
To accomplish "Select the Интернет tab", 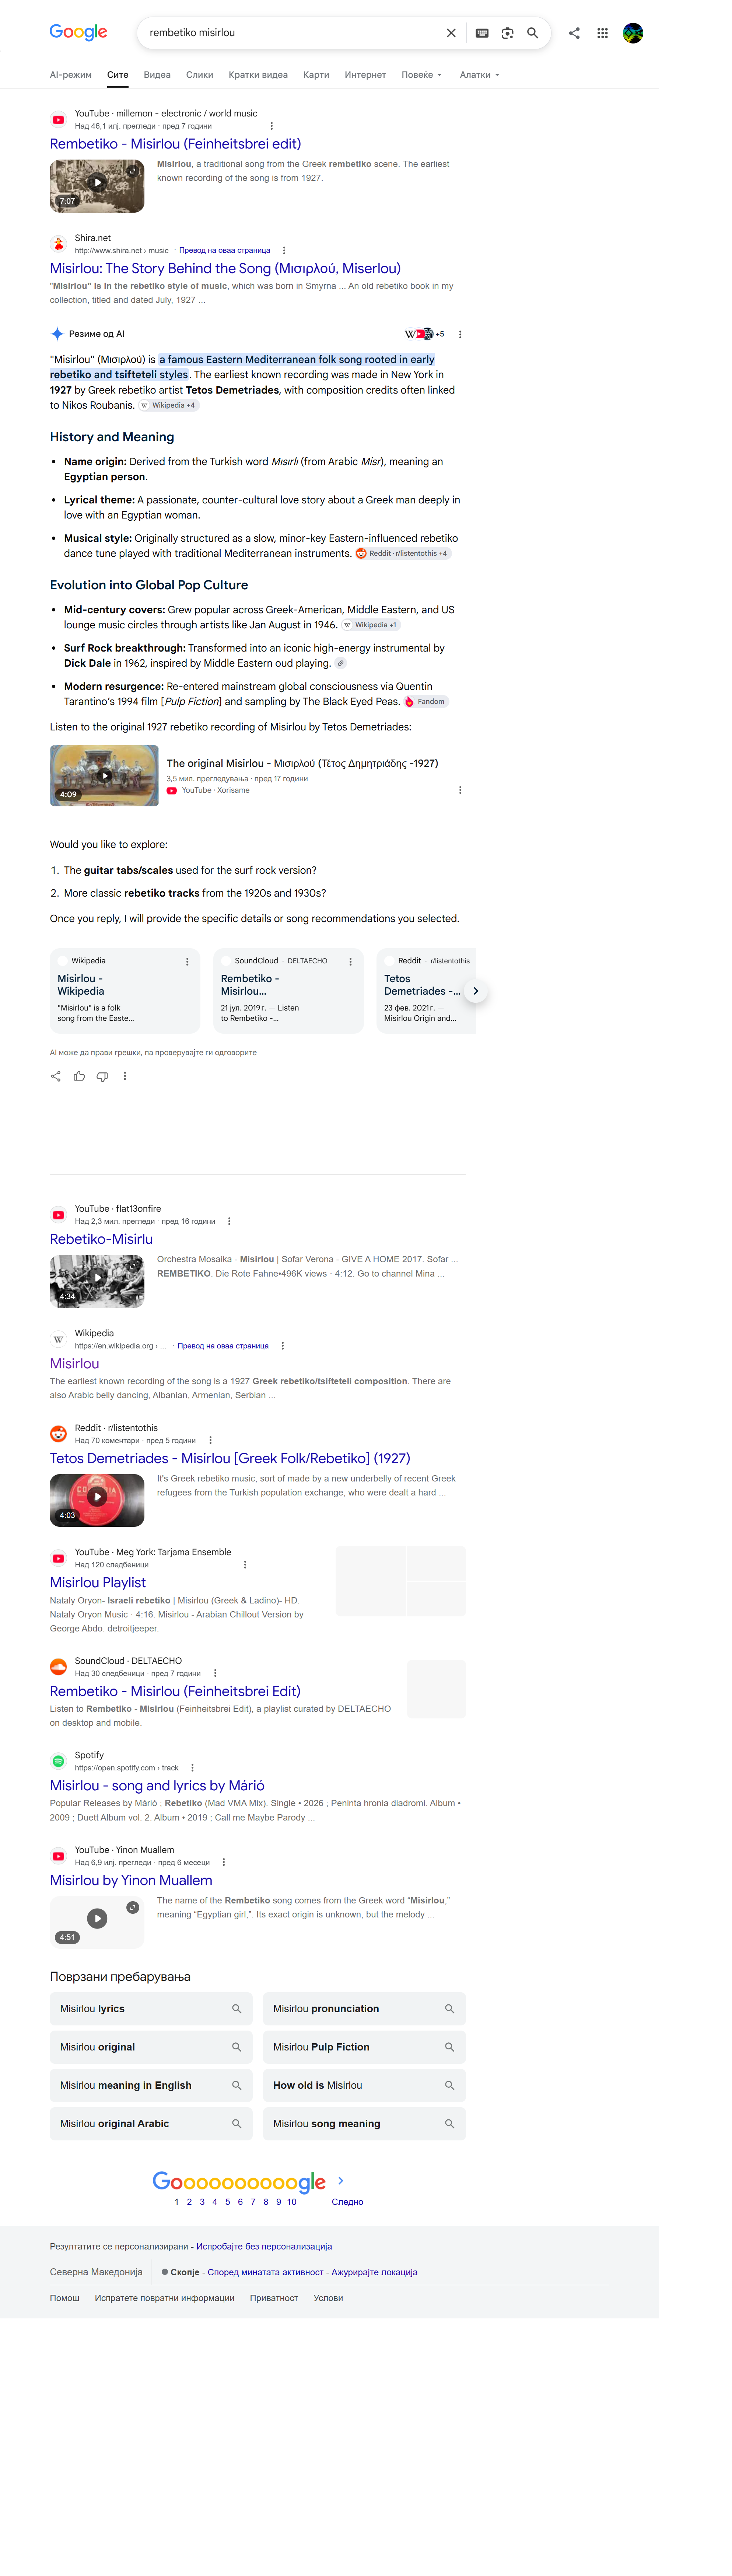I will pos(365,75).
